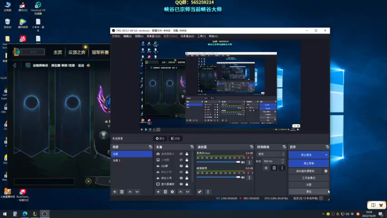Mute the 麦克风/Aux speaker icon
The width and height of the screenshot is (387, 218).
click(243, 162)
